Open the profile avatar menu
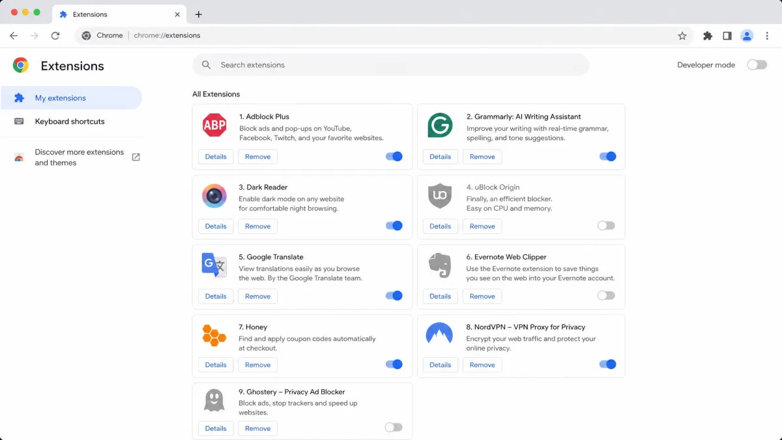 click(x=747, y=36)
